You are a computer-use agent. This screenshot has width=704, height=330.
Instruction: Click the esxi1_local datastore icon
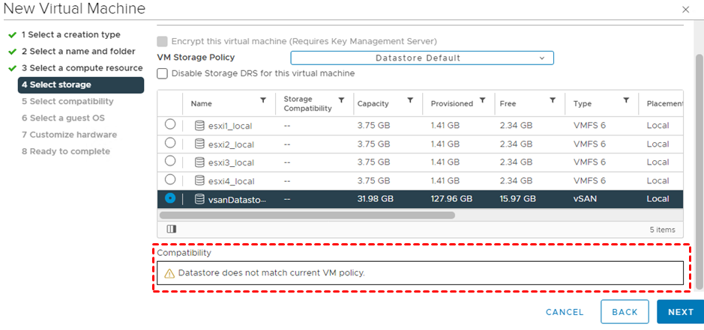click(199, 126)
